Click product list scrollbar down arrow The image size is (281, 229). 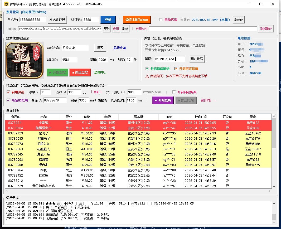[274, 187]
